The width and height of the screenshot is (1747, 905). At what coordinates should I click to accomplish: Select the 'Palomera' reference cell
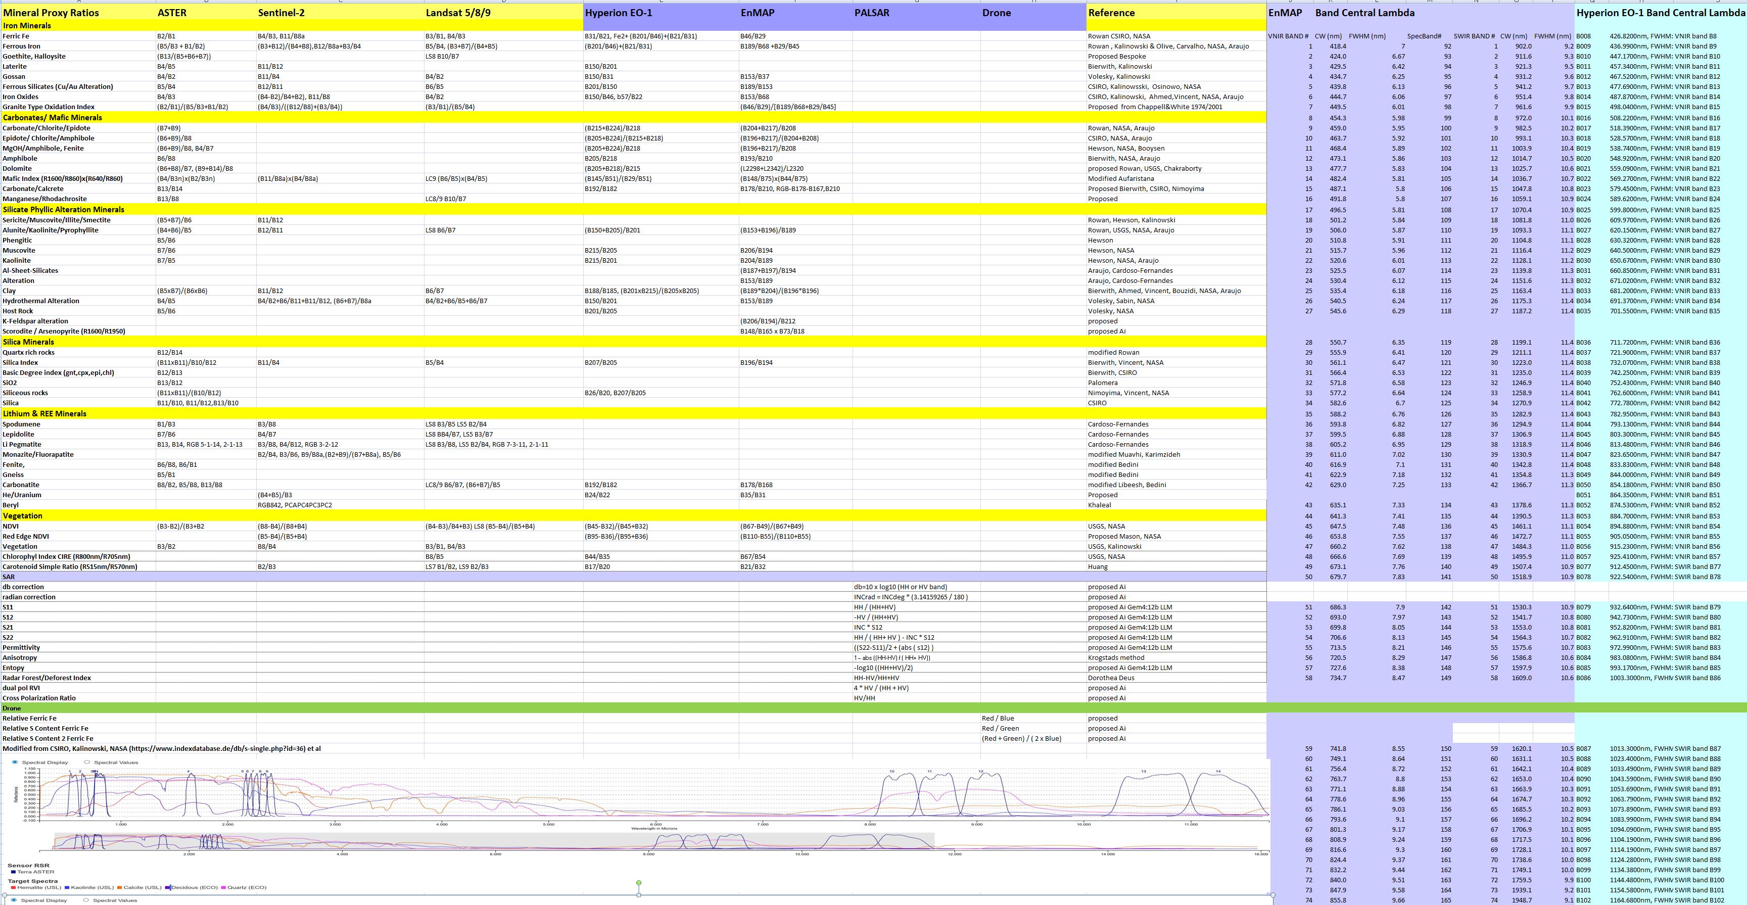click(1176, 383)
